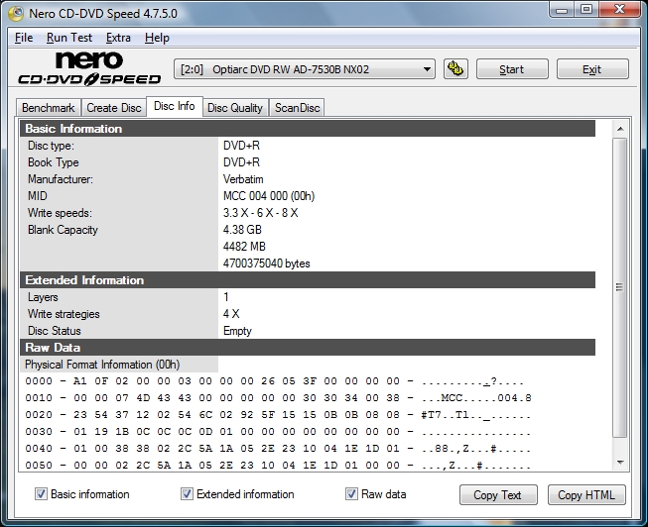648x527 pixels.
Task: Open the Help menu
Action: click(157, 38)
